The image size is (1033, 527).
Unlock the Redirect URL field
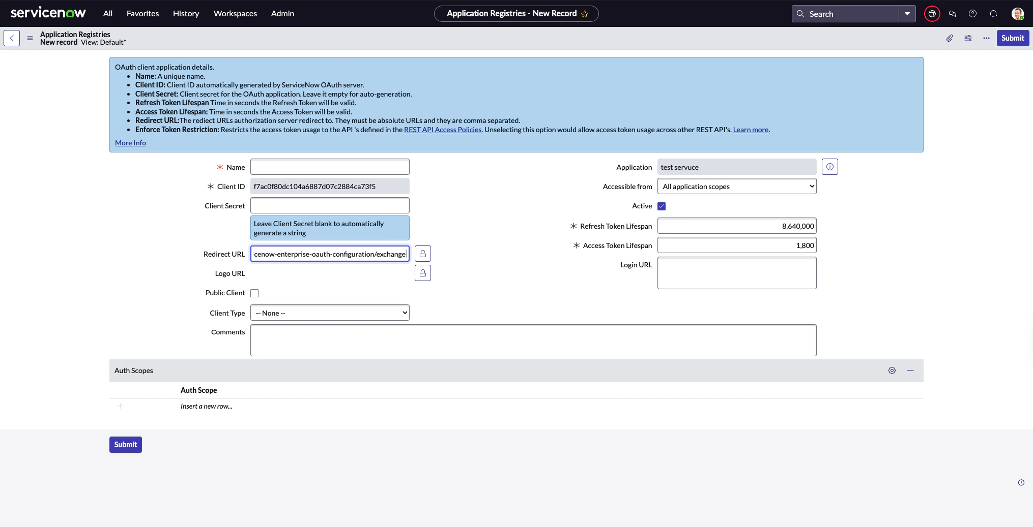click(423, 254)
